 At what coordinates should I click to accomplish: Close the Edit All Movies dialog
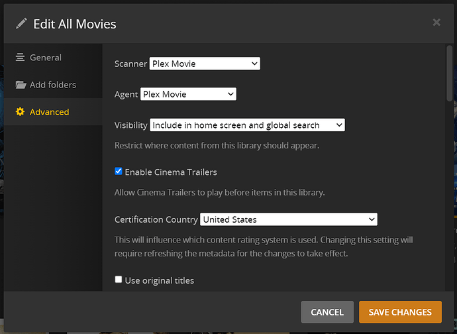pyautogui.click(x=436, y=23)
